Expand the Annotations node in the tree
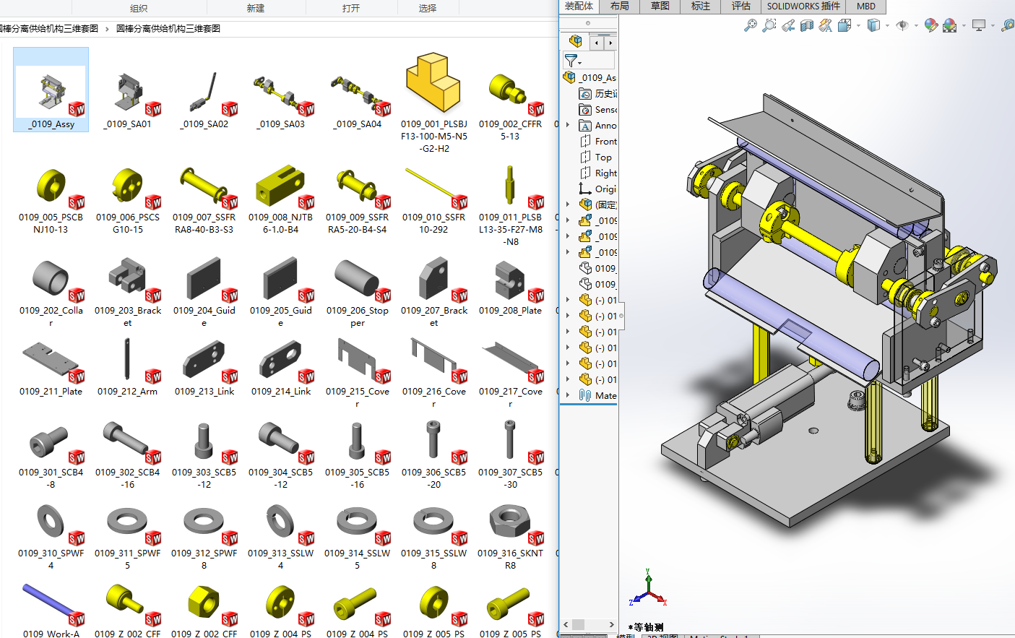1015x638 pixels. [x=568, y=126]
